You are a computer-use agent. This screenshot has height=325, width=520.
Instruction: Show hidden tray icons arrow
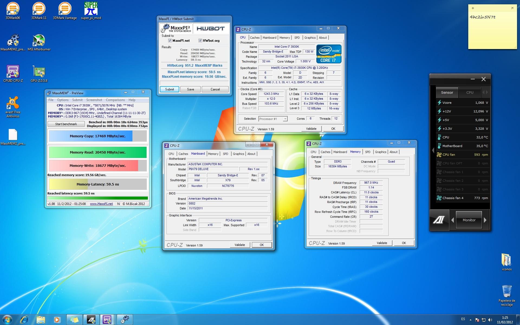tap(470, 320)
